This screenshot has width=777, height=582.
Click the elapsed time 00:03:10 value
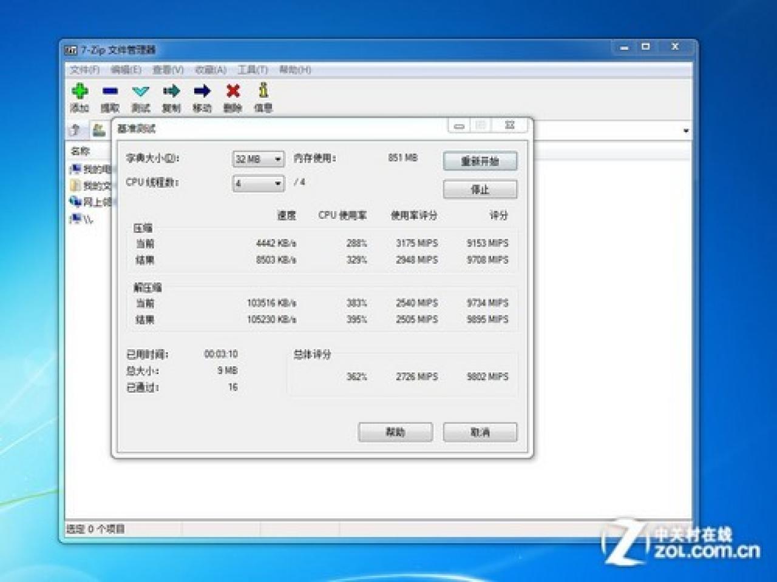coord(221,353)
